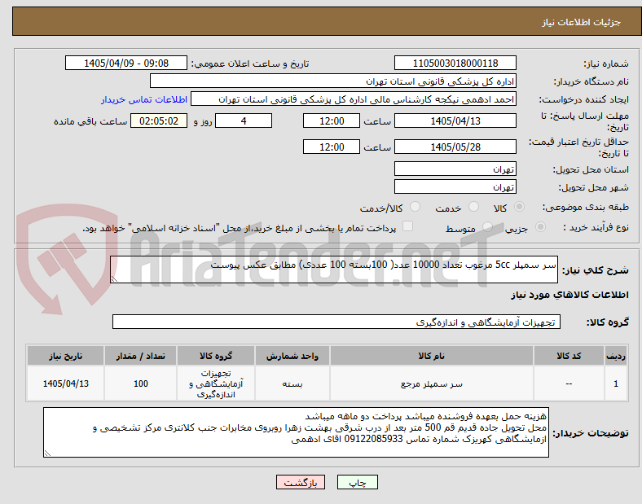Screen dimensions: 642x504
Task: Open the اطلاعات تماس خریدار link
Action: (144, 99)
